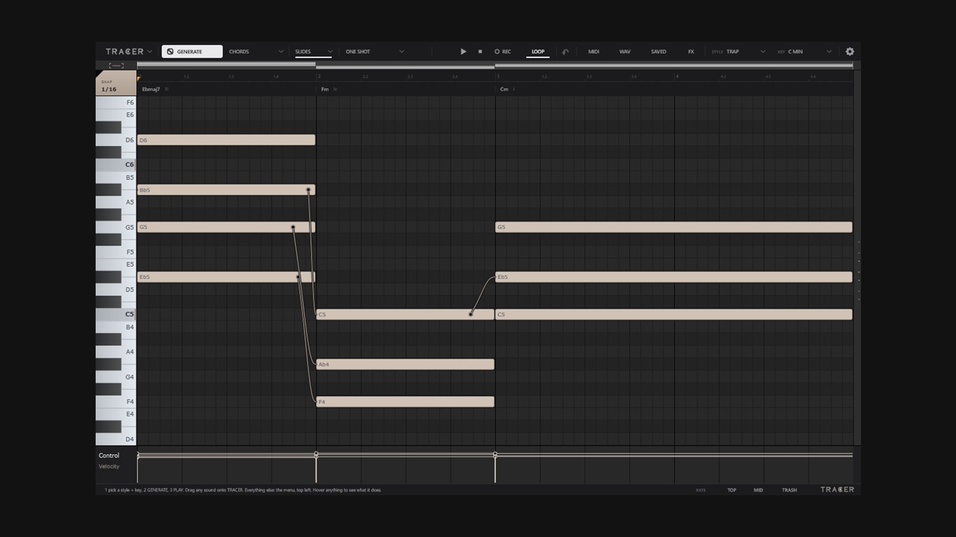Click the slide handle on first G5 note

[293, 227]
